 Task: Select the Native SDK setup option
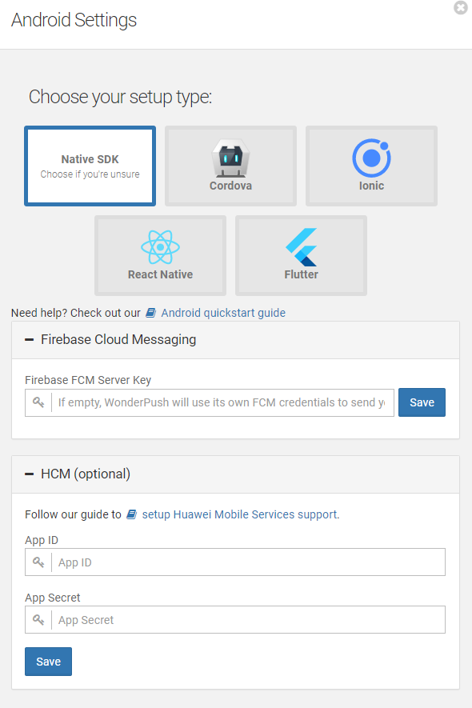coord(90,166)
